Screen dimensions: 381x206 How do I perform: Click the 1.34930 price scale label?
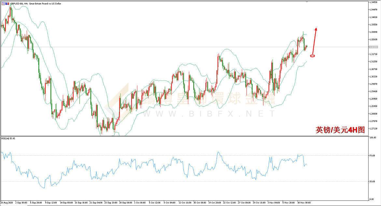[373, 2]
